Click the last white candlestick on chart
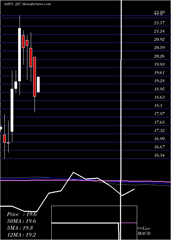Image resolution: width=171 pixels, height=240 pixels. (x=38, y=84)
